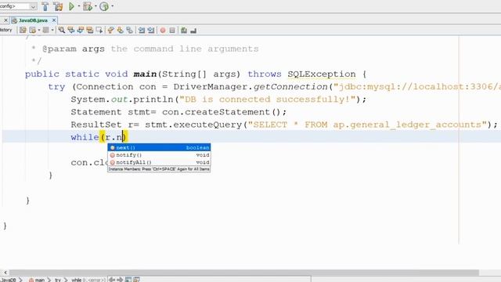Select next() in the code completion popup
Viewport: 501px width, 282px height.
(x=159, y=147)
